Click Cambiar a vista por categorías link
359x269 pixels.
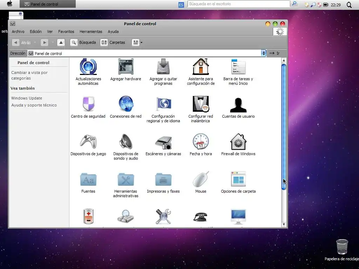[x=29, y=75]
